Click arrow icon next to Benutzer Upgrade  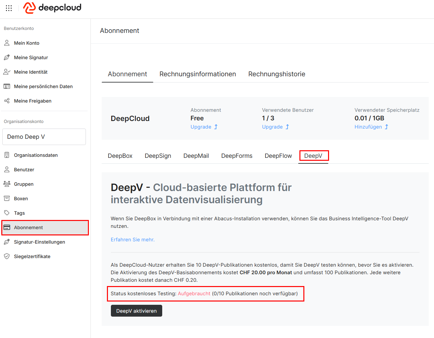pyautogui.click(x=287, y=127)
